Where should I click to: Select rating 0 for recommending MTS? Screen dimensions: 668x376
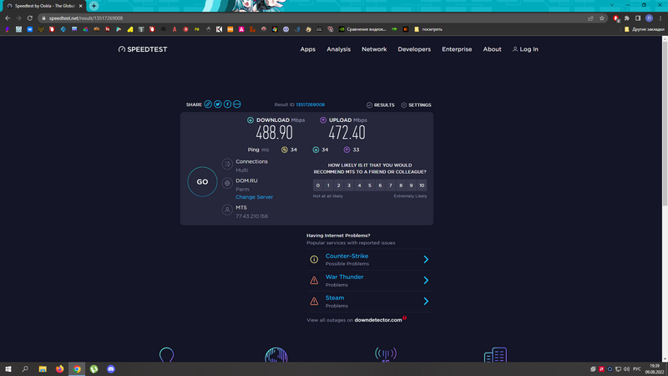pos(318,185)
